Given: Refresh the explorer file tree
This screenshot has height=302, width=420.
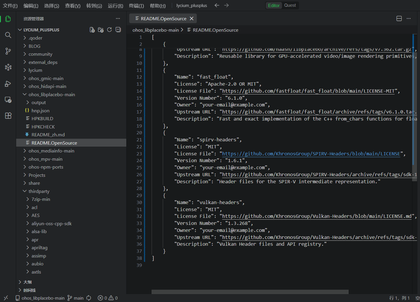Looking at the screenshot, I should pyautogui.click(x=110, y=30).
